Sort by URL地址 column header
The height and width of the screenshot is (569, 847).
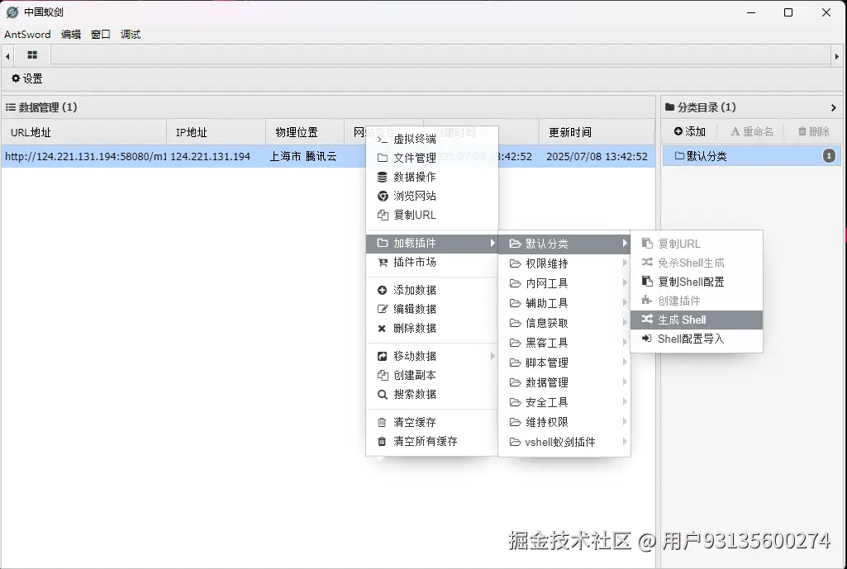83,132
